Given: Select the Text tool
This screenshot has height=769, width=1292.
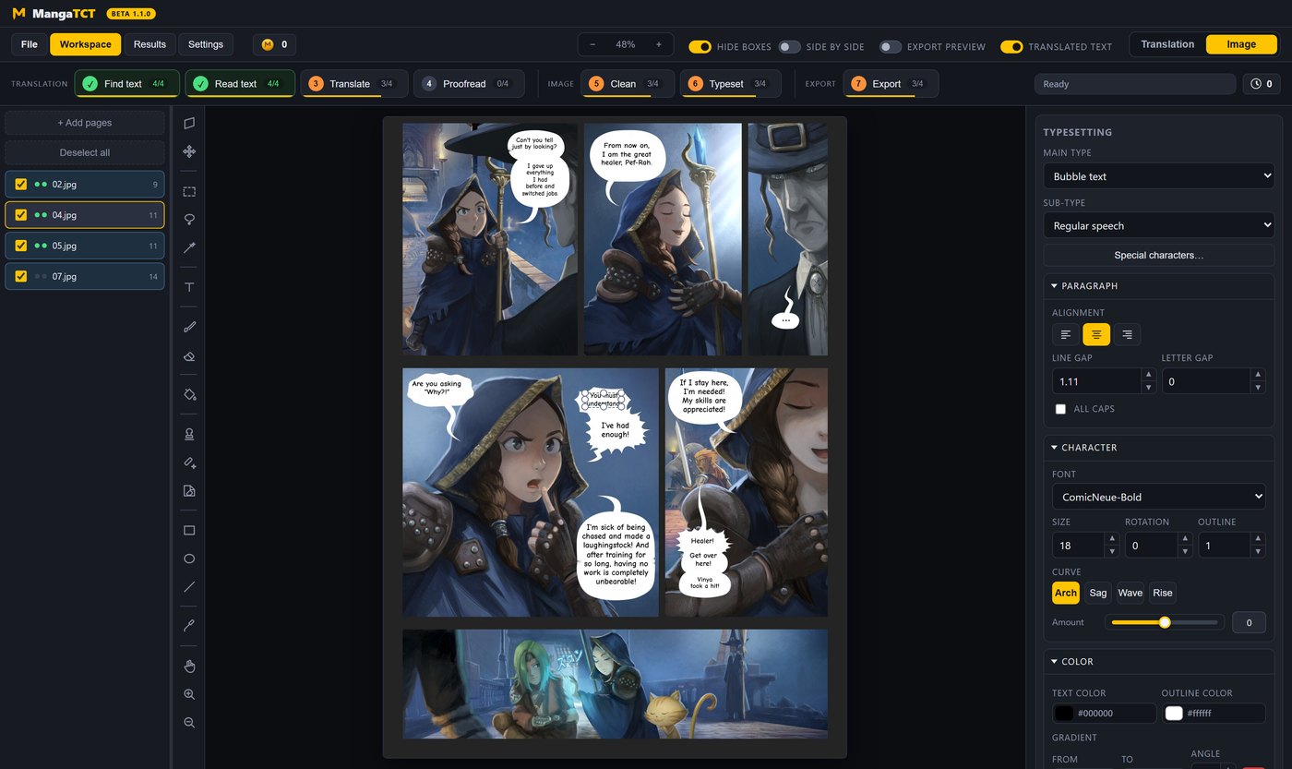Looking at the screenshot, I should pos(189,288).
